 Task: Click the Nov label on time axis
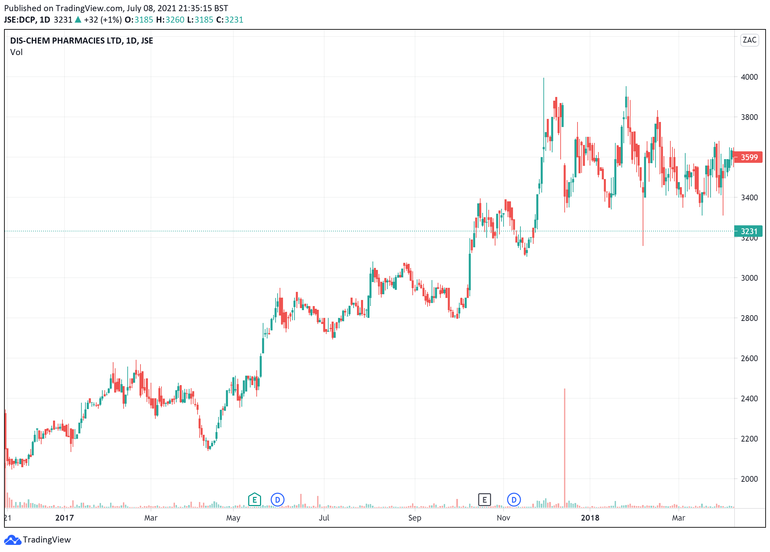tap(503, 518)
